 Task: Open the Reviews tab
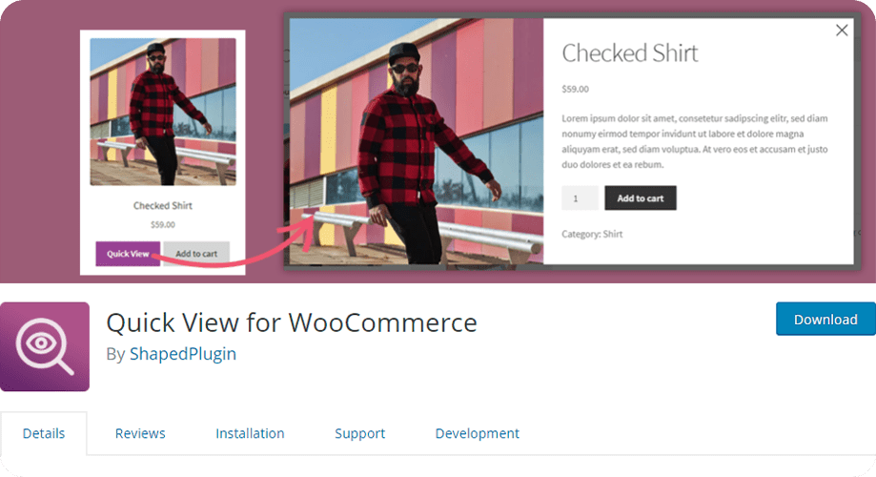[x=140, y=433]
